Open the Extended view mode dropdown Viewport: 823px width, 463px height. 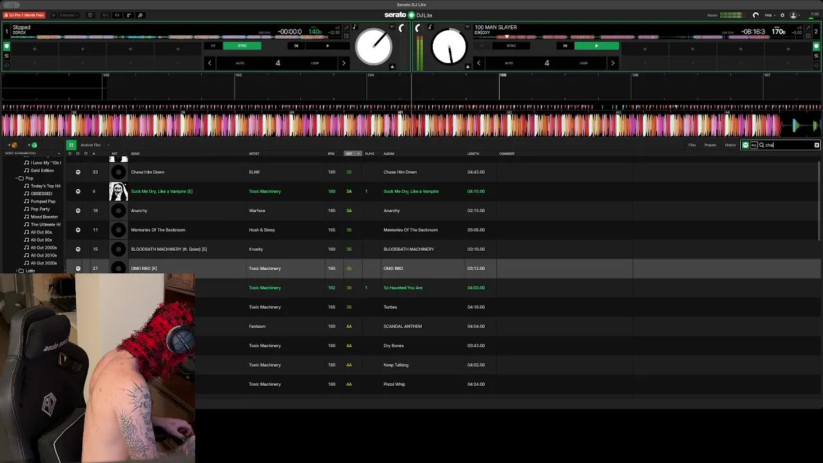pyautogui.click(x=68, y=15)
